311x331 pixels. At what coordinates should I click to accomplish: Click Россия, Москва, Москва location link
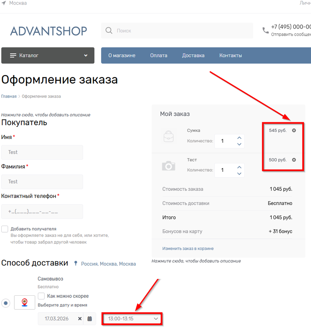tap(108, 264)
